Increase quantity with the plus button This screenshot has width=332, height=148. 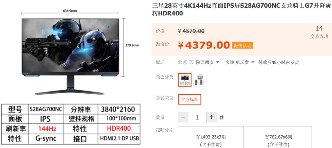click(x=211, y=117)
